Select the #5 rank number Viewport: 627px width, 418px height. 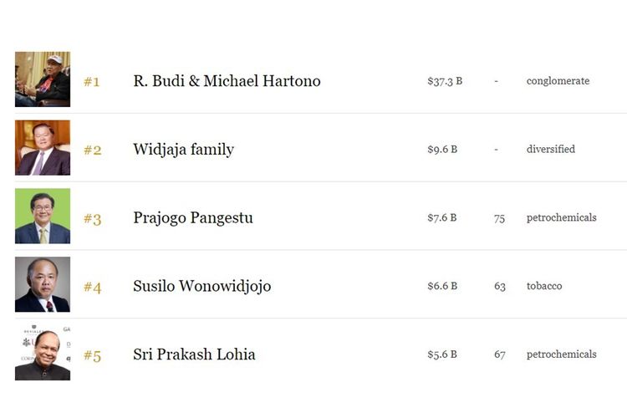pyautogui.click(x=92, y=356)
